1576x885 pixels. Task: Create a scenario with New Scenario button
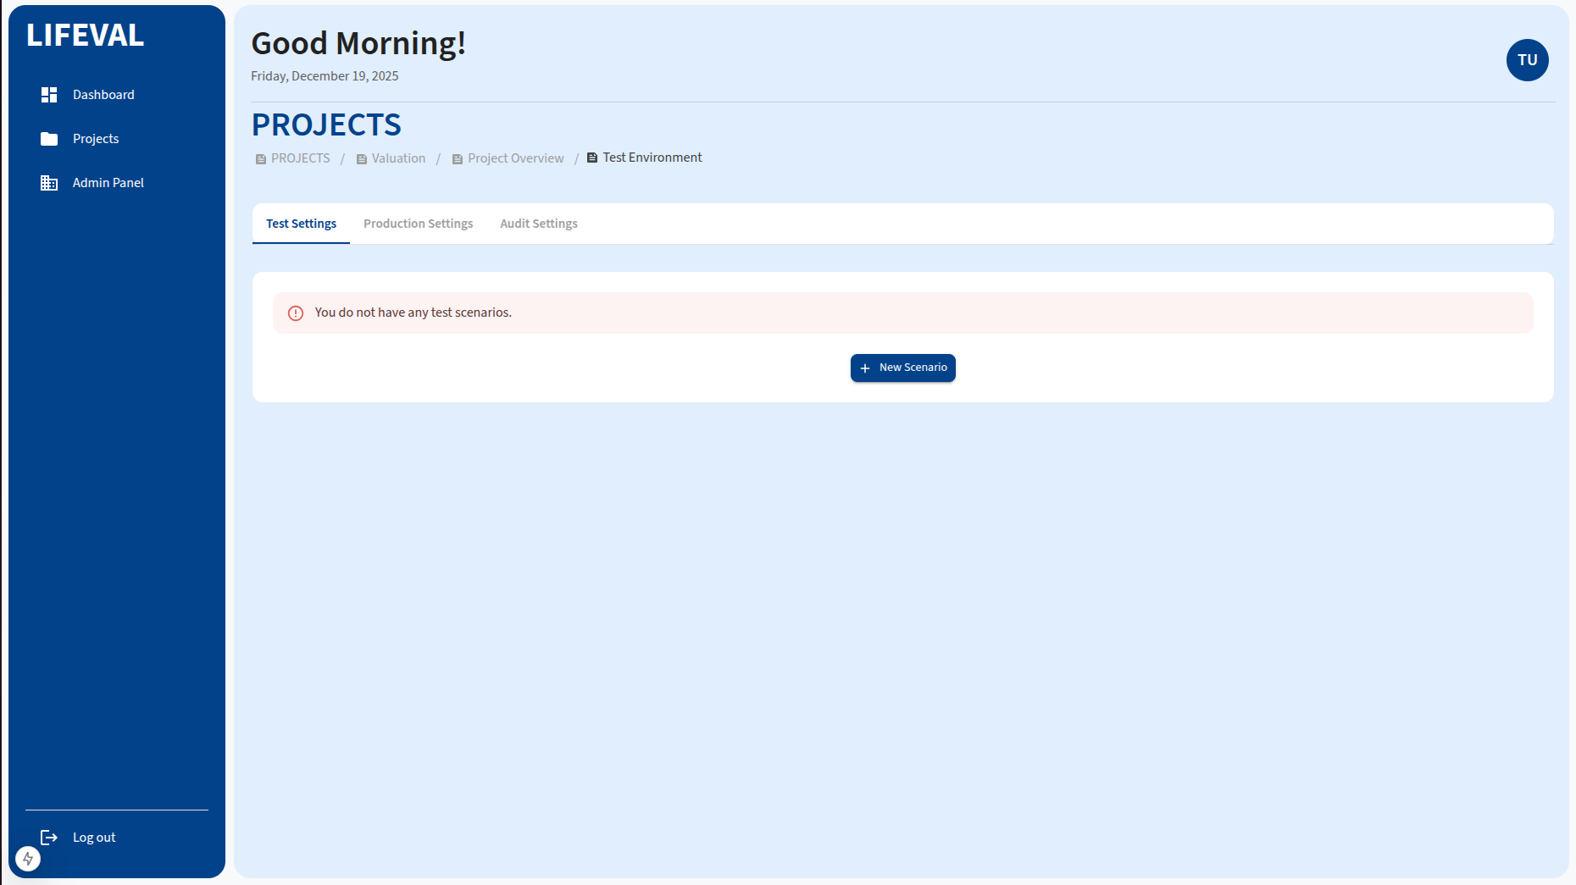pos(902,368)
